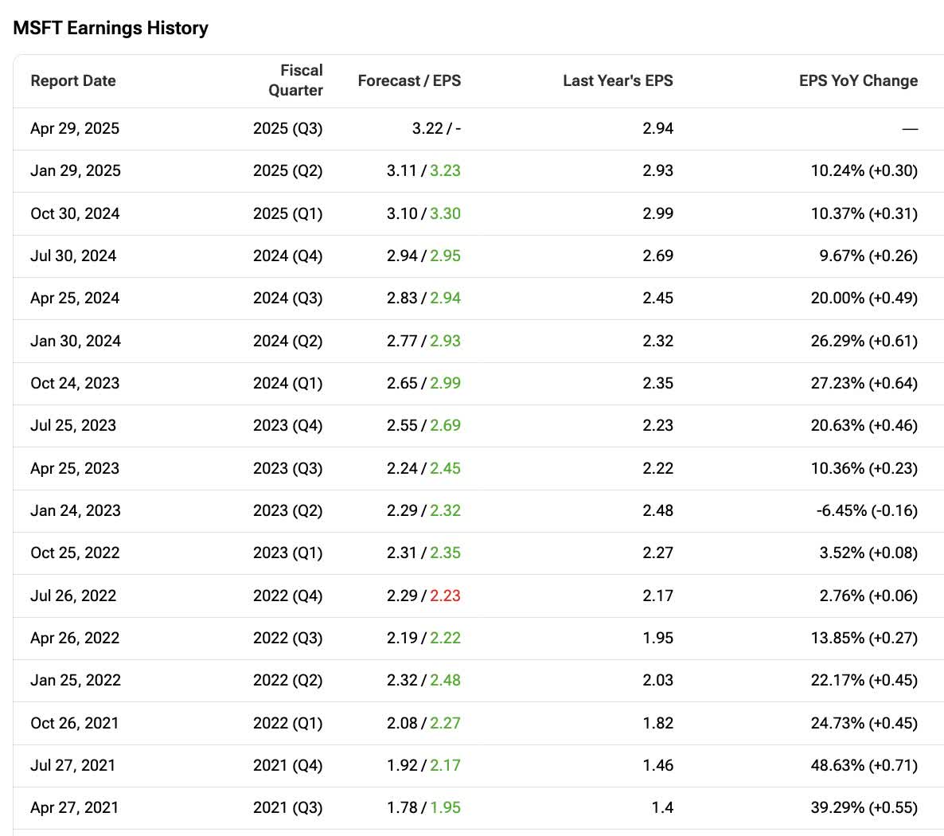Click the Apr 27, 2021 report date
The height and width of the screenshot is (836, 944).
[74, 807]
